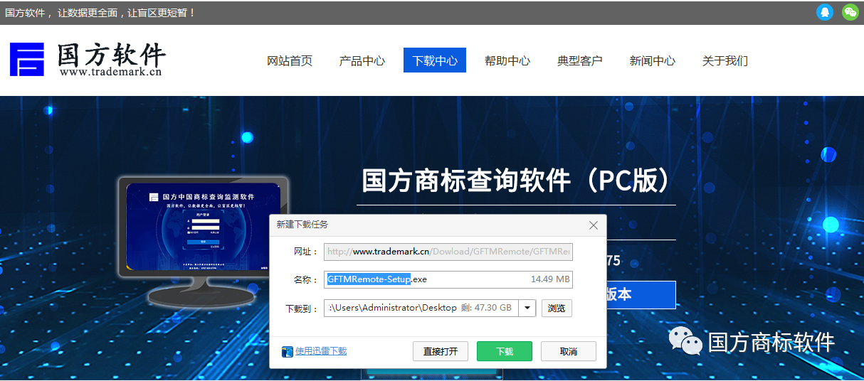Click the Xunlei icon beside 使用迅雷下载
The height and width of the screenshot is (381, 864).
click(288, 351)
